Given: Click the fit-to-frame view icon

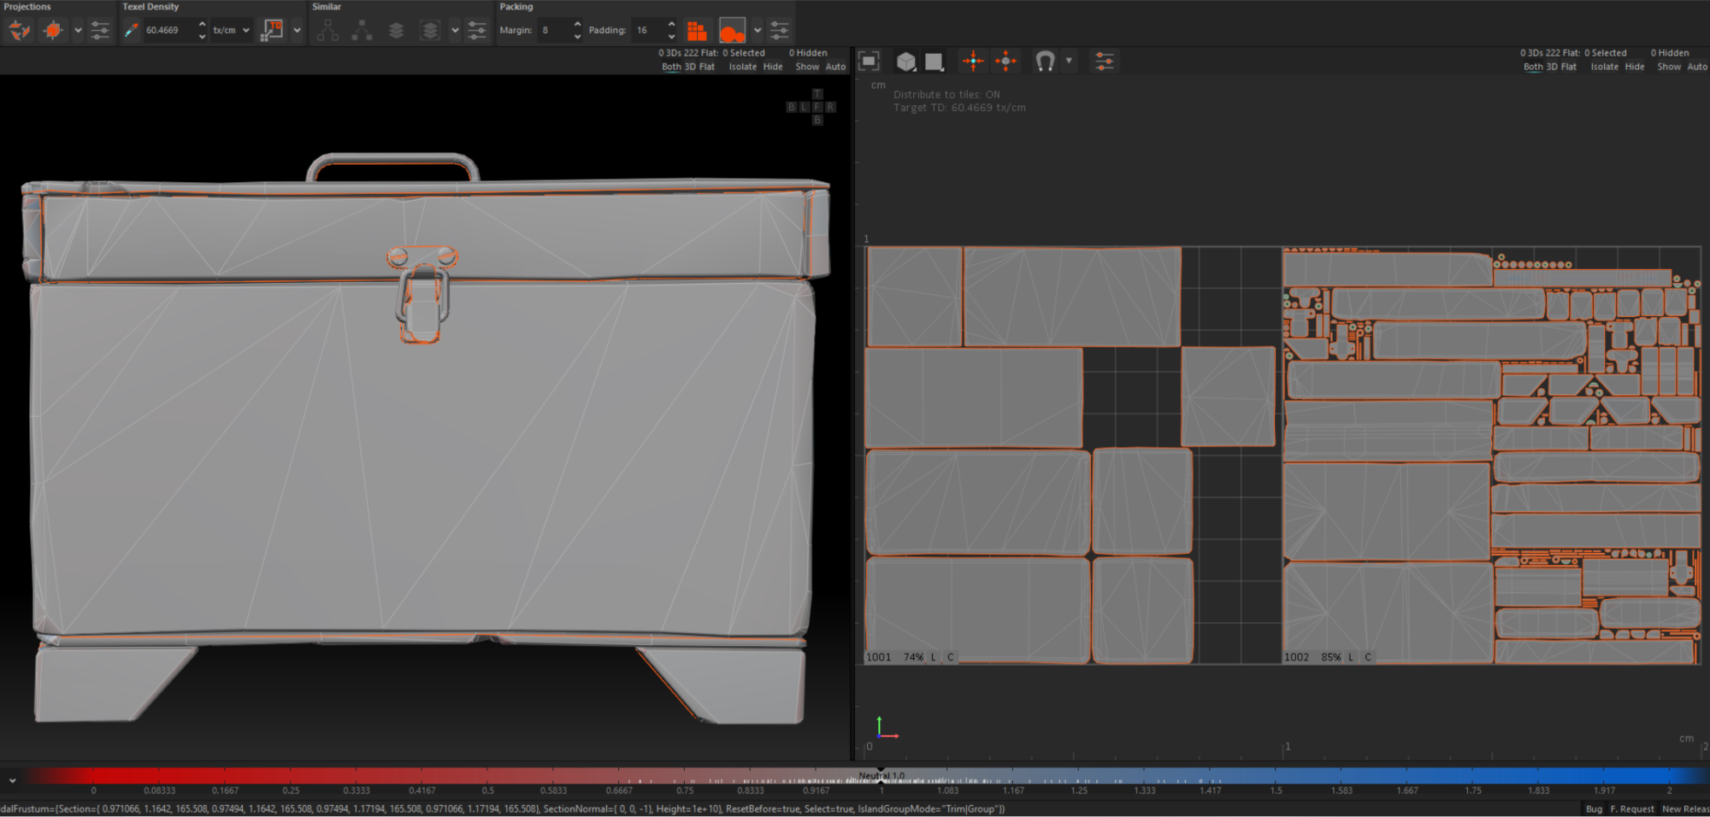Looking at the screenshot, I should point(869,61).
